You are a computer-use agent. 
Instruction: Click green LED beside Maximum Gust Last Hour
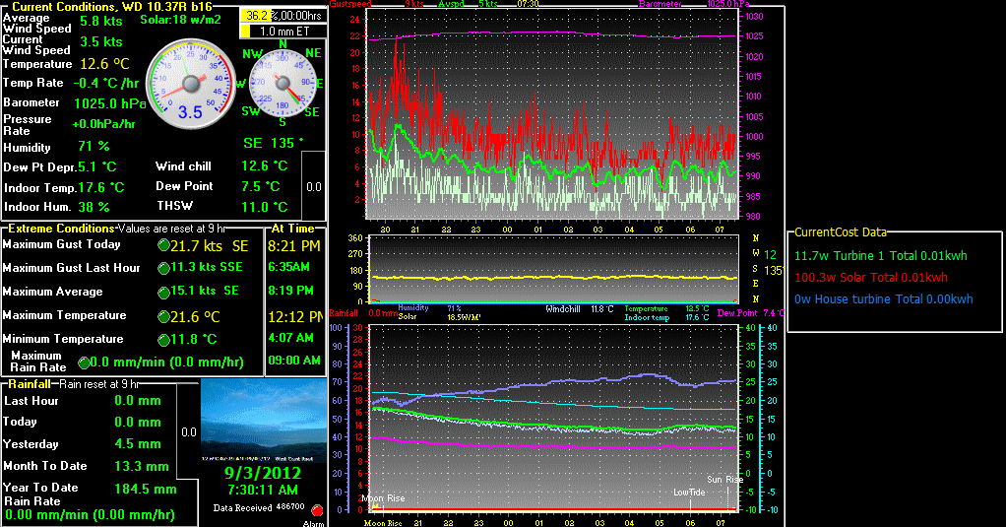tap(163, 269)
